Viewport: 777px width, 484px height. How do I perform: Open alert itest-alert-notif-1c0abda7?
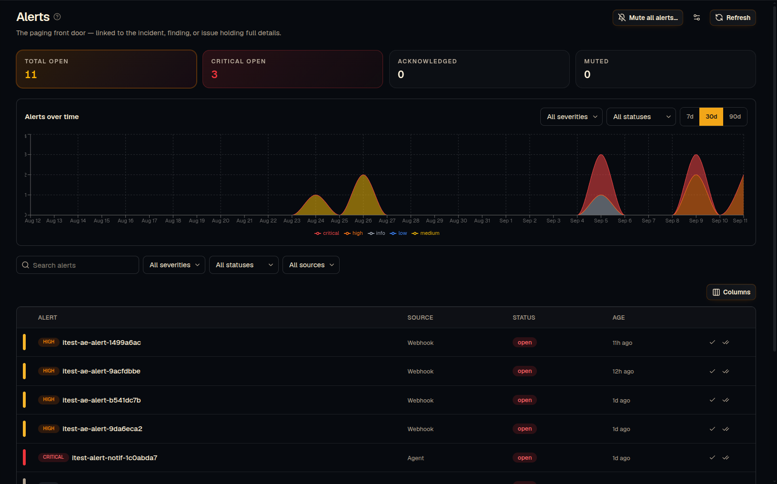(x=114, y=458)
